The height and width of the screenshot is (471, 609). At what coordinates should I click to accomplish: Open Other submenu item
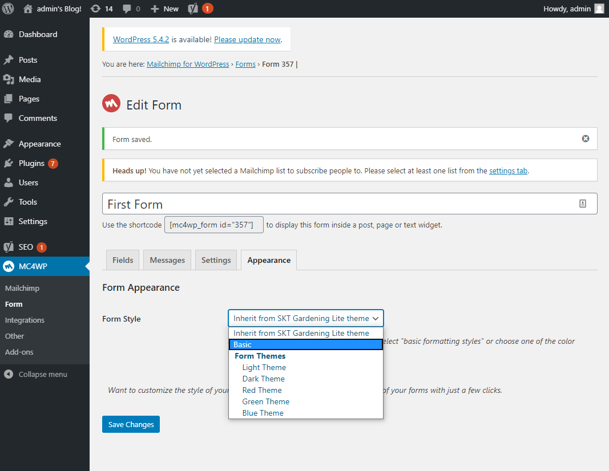(14, 336)
